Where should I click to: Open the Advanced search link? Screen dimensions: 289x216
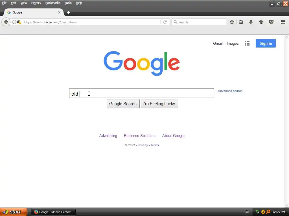[230, 91]
